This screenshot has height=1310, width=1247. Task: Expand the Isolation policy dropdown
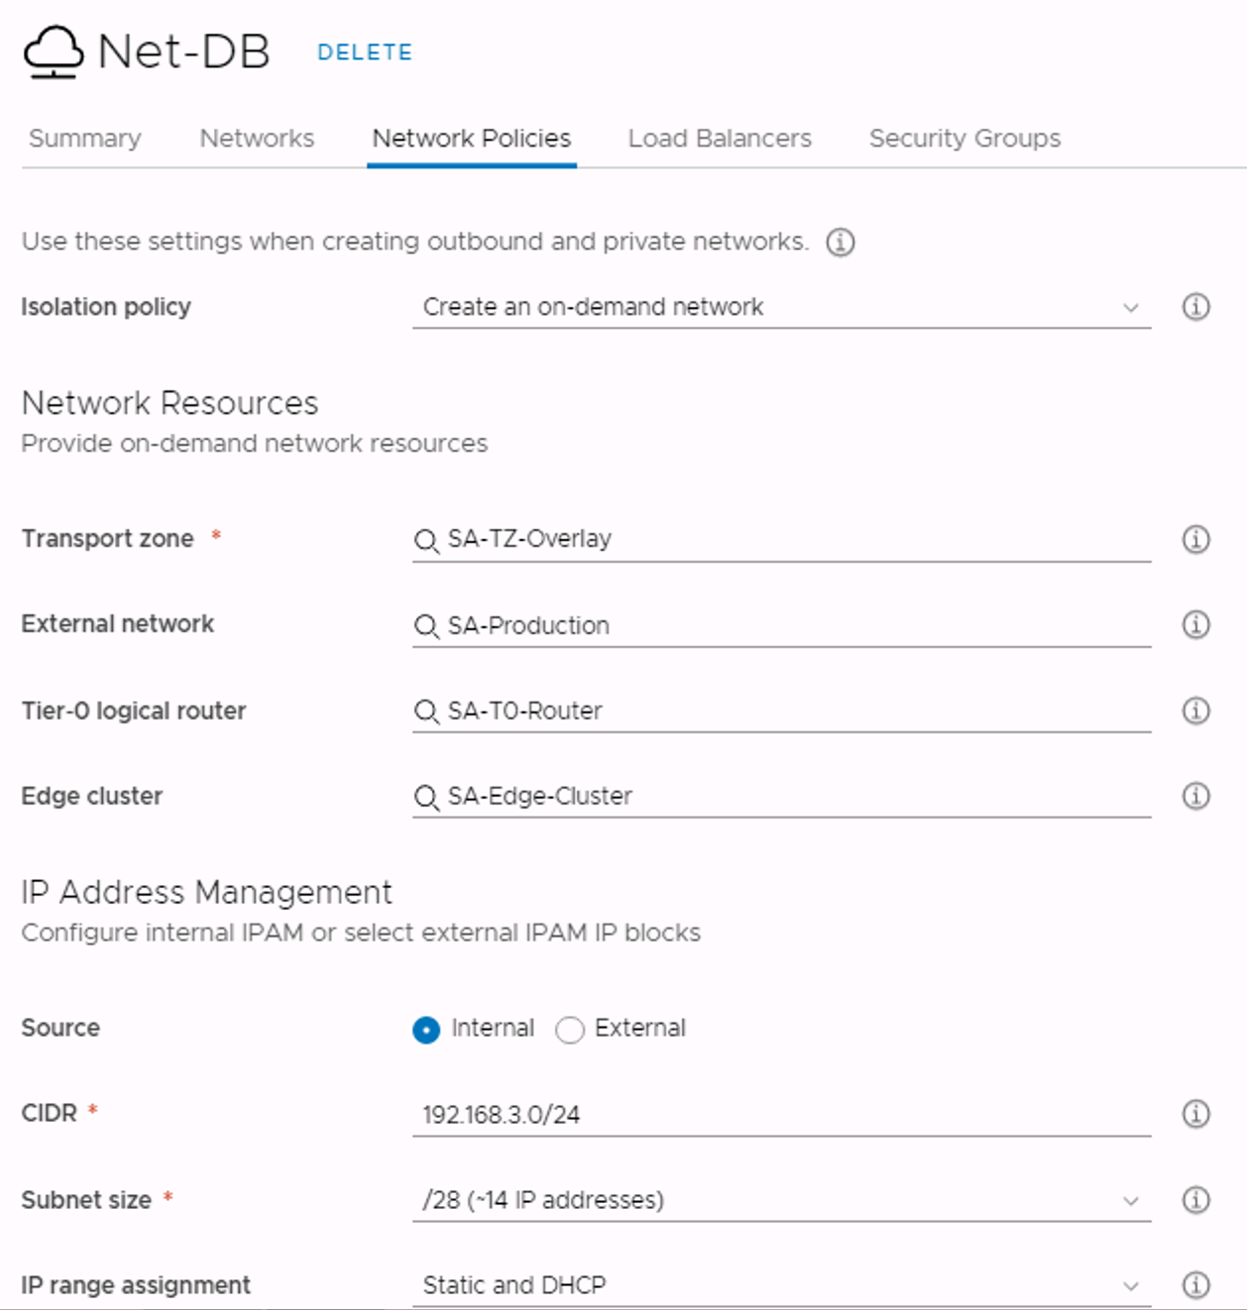pos(781,307)
